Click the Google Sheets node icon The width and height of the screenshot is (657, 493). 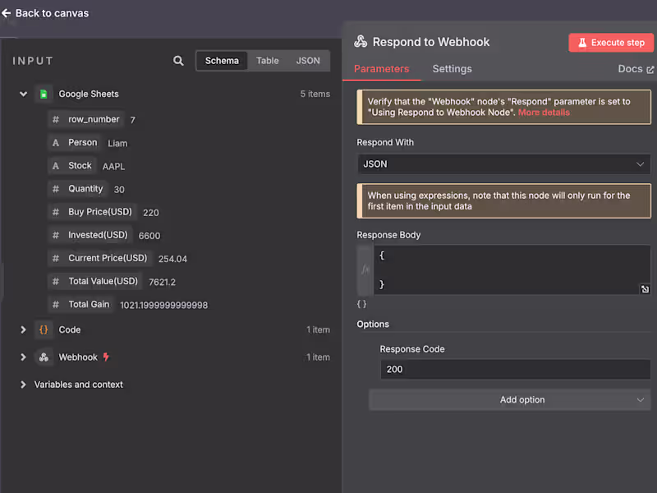[x=44, y=94]
